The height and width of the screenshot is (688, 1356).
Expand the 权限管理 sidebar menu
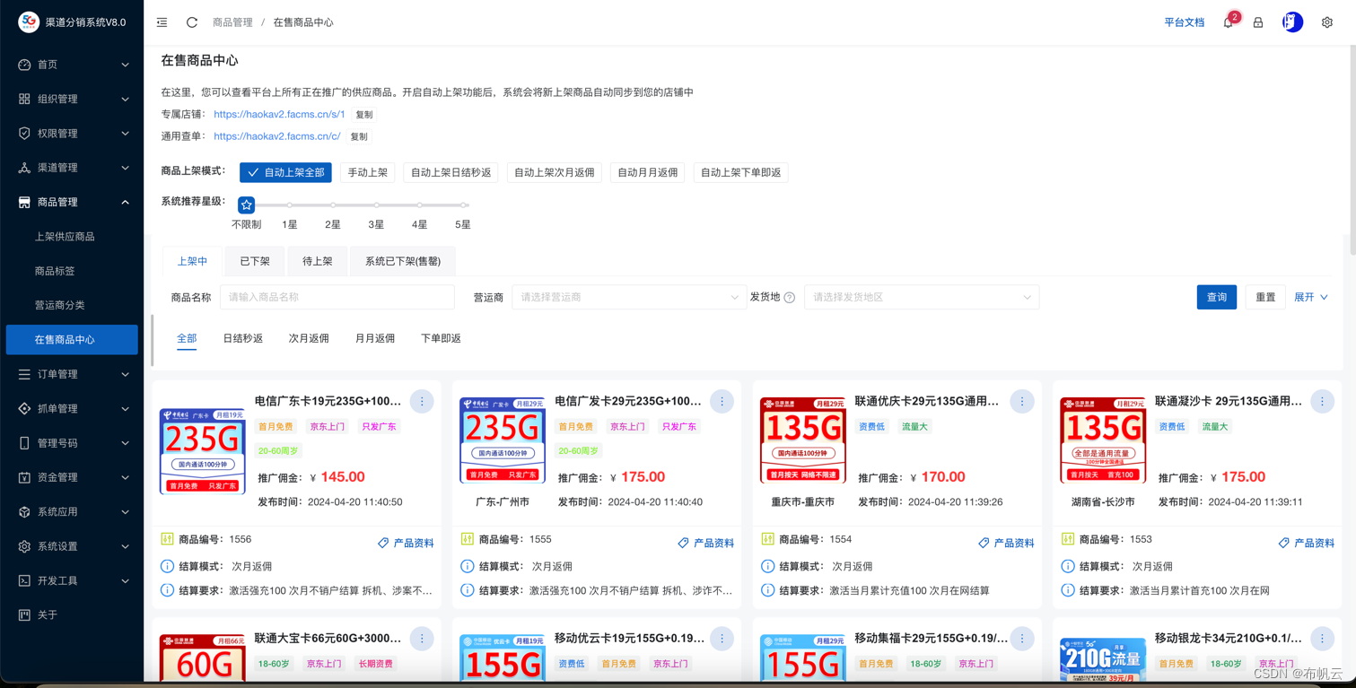(72, 134)
